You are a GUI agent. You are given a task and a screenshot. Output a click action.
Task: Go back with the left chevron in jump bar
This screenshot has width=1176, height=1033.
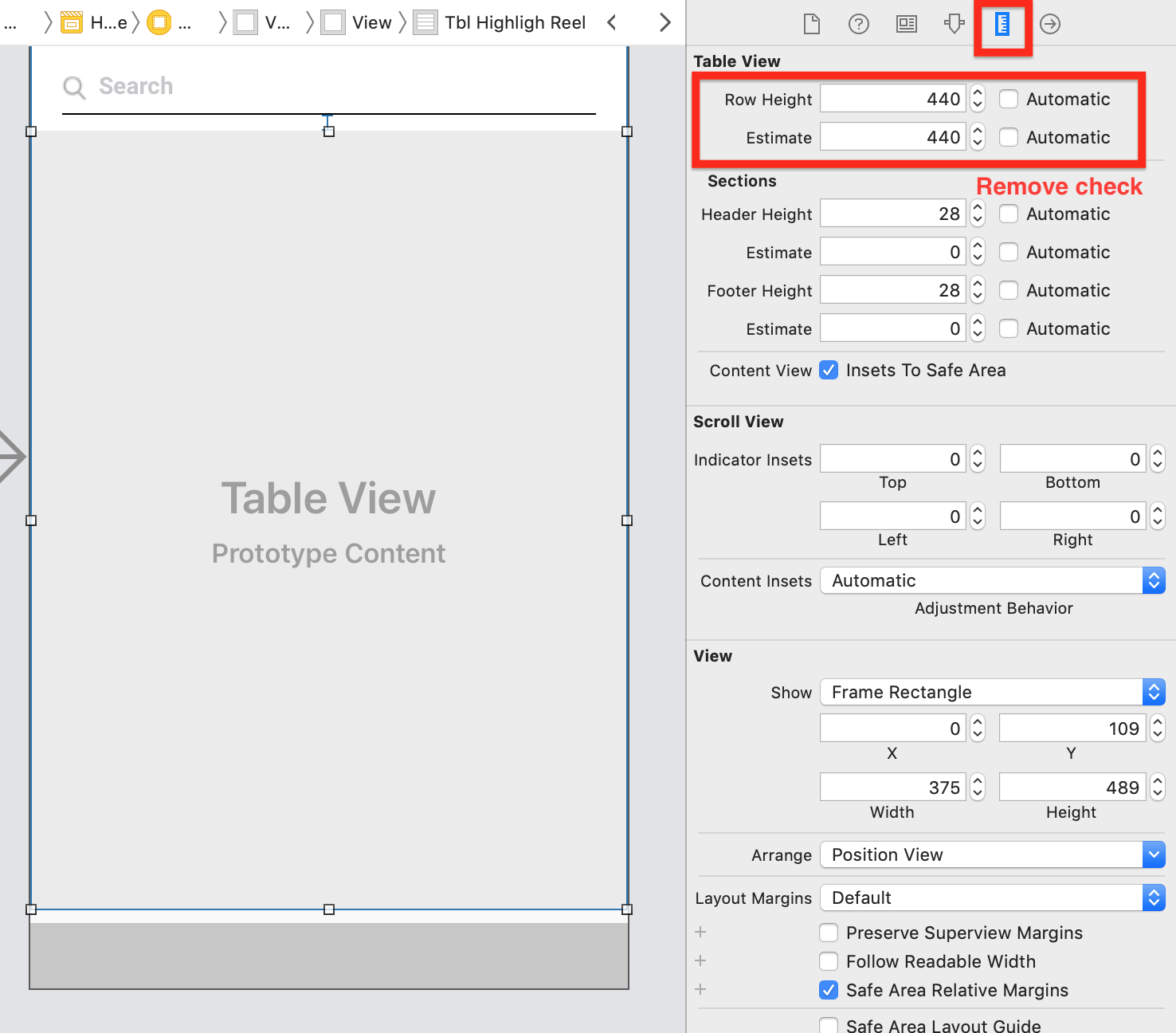point(612,22)
